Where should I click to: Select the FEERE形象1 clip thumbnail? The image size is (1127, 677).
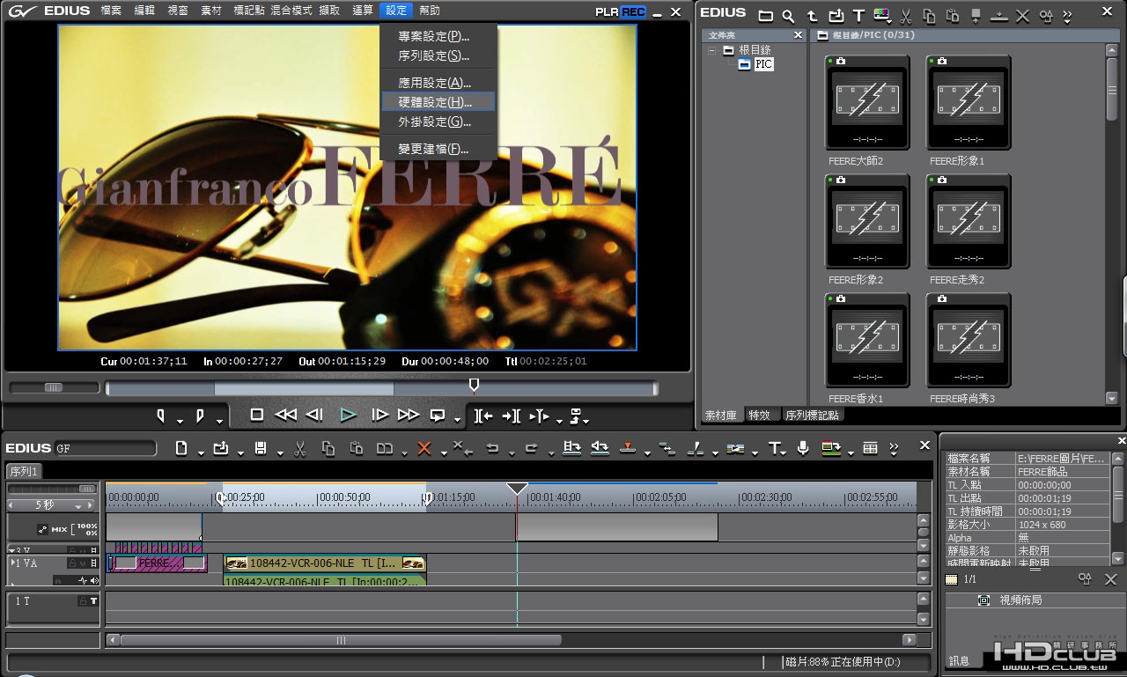click(x=969, y=102)
